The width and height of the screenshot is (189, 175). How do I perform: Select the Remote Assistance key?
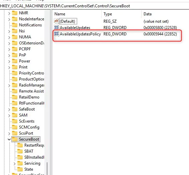(x=31, y=91)
